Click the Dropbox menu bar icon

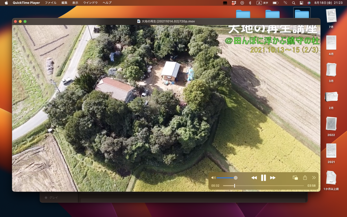(x=234, y=3)
